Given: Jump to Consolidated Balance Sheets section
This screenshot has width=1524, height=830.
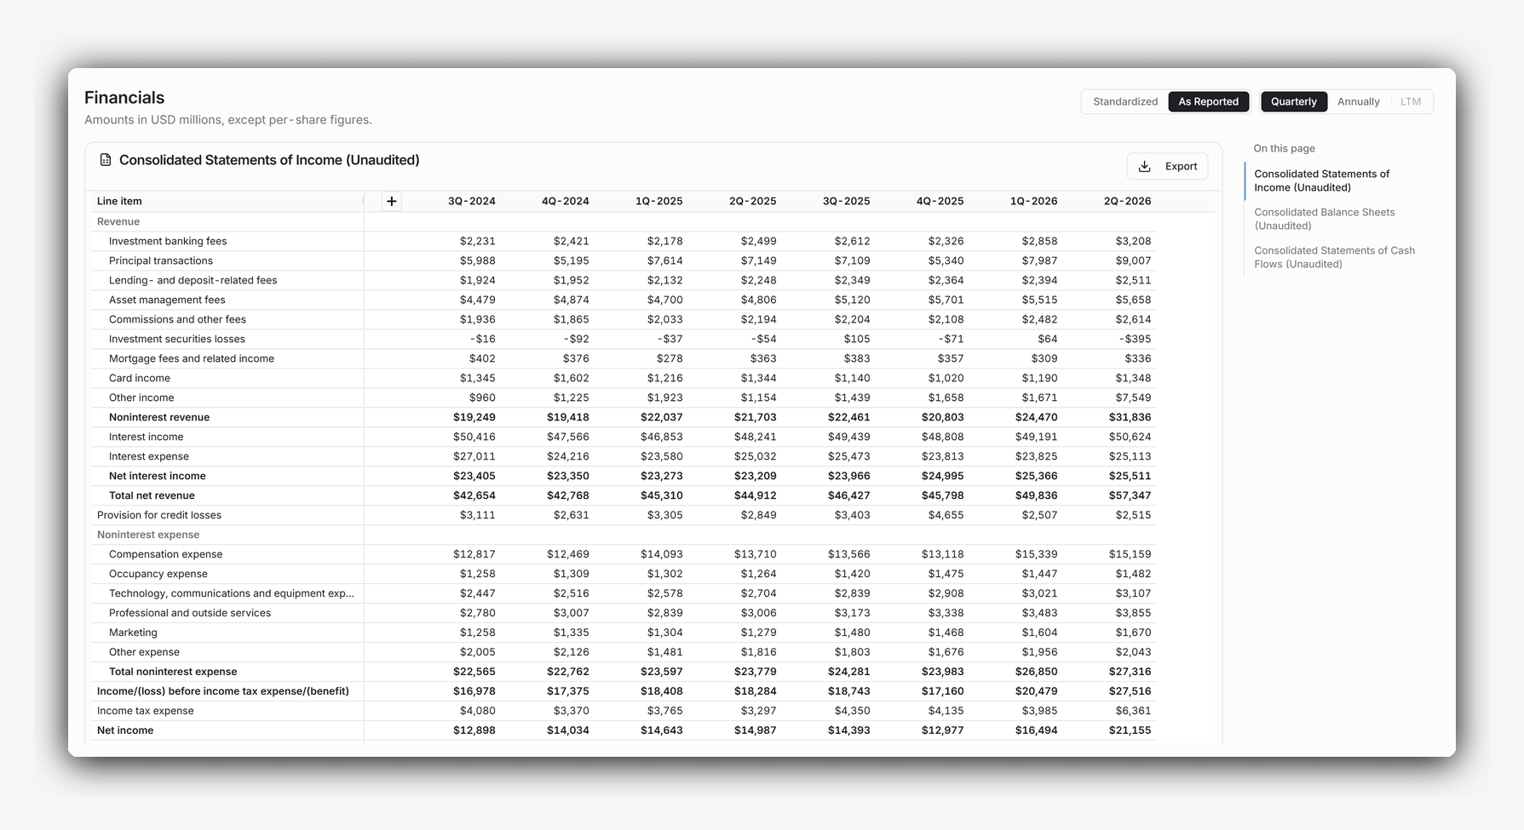Looking at the screenshot, I should [1324, 219].
